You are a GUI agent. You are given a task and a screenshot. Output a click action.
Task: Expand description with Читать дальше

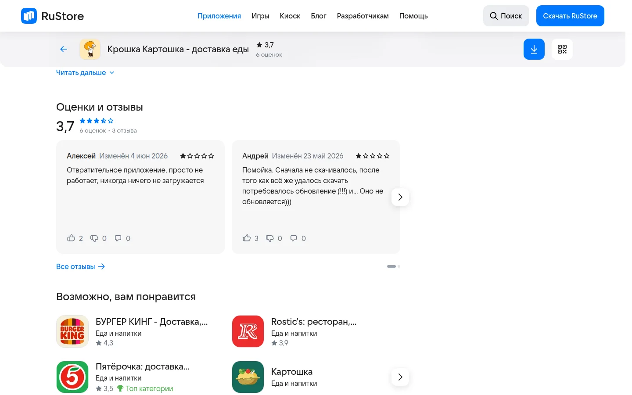(x=85, y=73)
